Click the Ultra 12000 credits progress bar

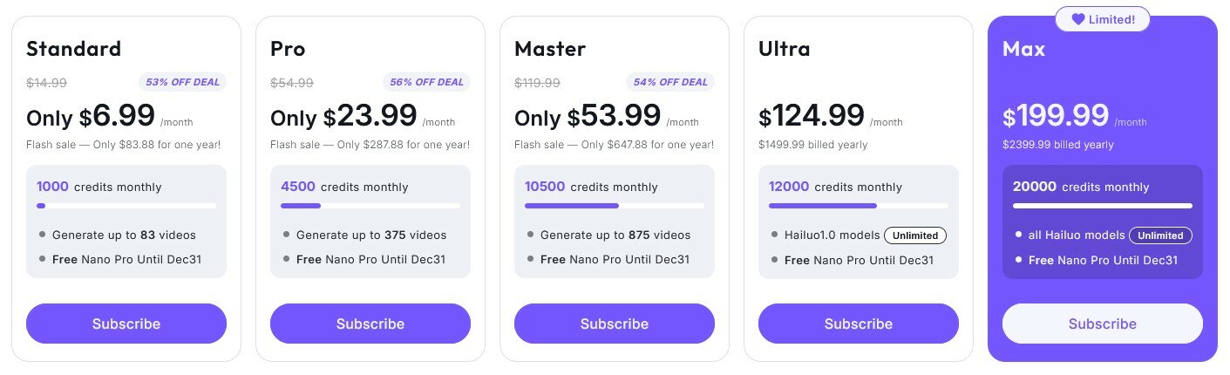[859, 206]
